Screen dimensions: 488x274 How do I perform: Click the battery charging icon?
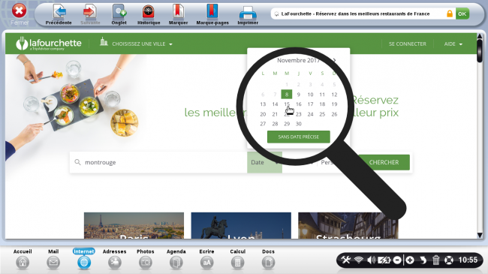[x=384, y=260]
